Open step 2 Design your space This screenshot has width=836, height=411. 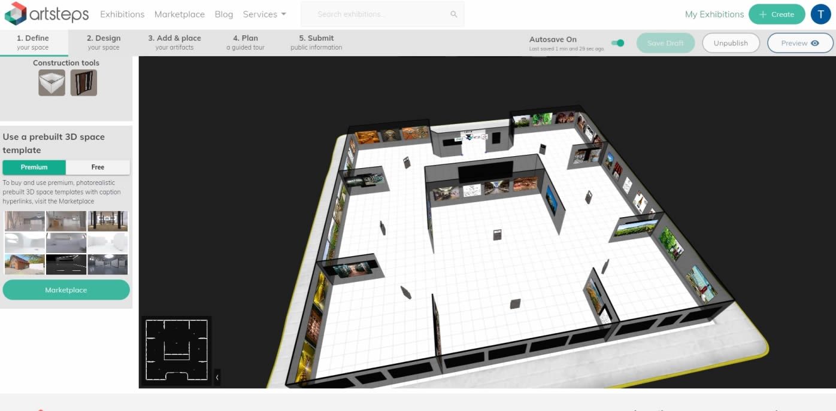[103, 42]
